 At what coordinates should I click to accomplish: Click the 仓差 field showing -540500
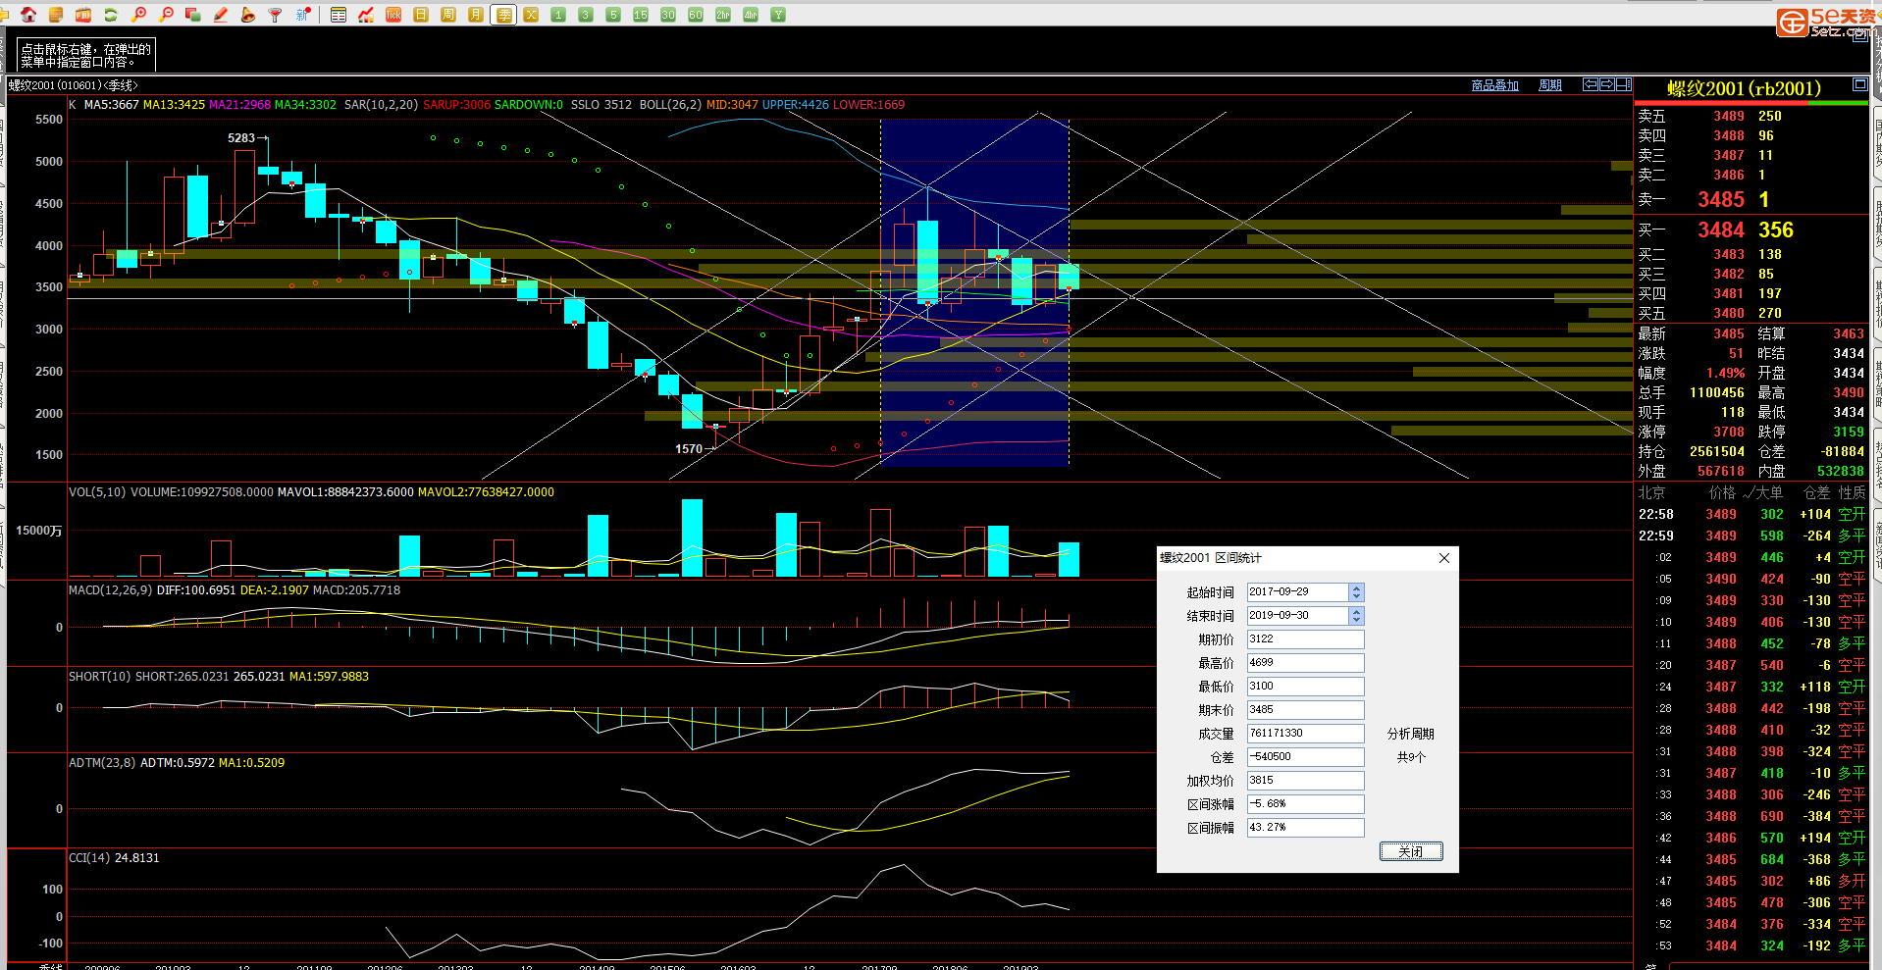(x=1305, y=757)
